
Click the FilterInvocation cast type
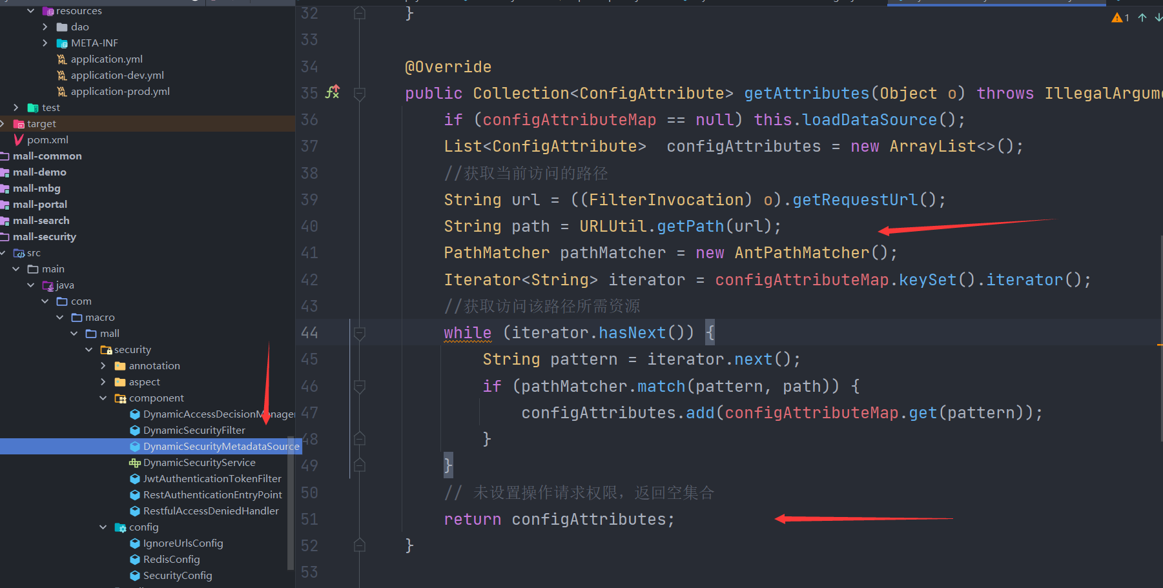(666, 199)
